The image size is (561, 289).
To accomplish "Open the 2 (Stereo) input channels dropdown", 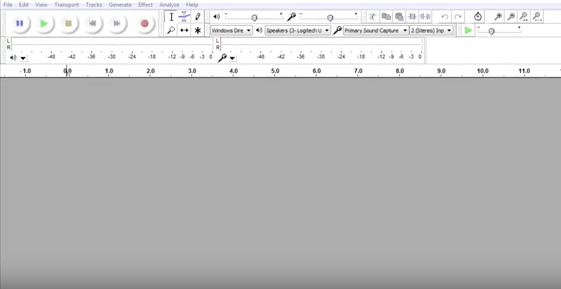I will [431, 30].
